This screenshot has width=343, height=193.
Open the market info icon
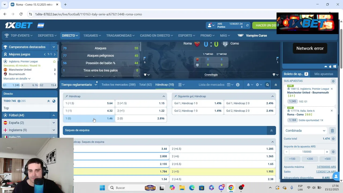click(238, 85)
